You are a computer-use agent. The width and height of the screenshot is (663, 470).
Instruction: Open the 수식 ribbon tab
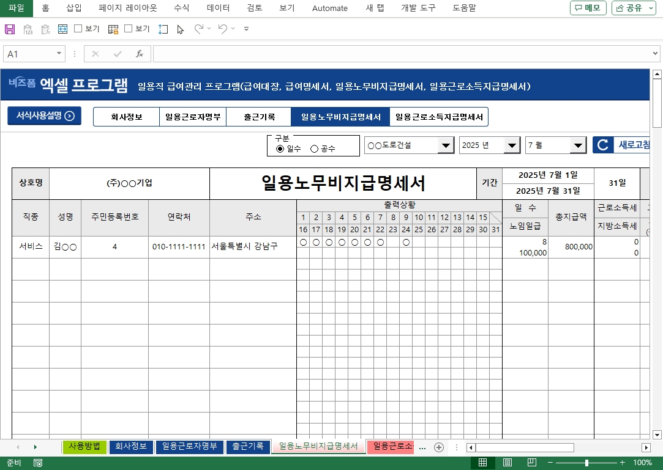pos(181,8)
